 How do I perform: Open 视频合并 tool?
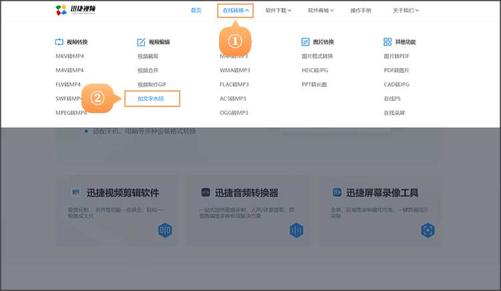(x=148, y=70)
